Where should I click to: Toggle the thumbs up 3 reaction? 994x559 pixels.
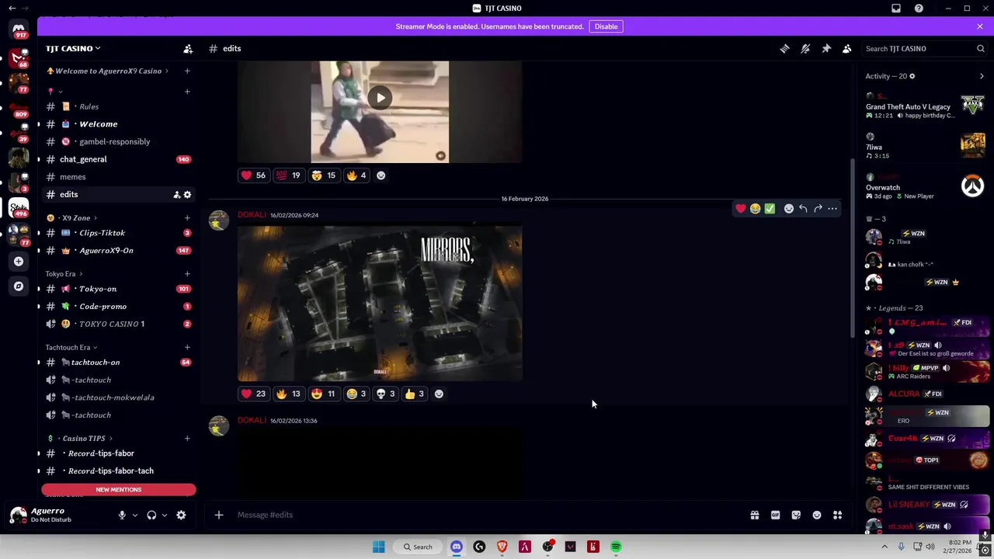(415, 394)
